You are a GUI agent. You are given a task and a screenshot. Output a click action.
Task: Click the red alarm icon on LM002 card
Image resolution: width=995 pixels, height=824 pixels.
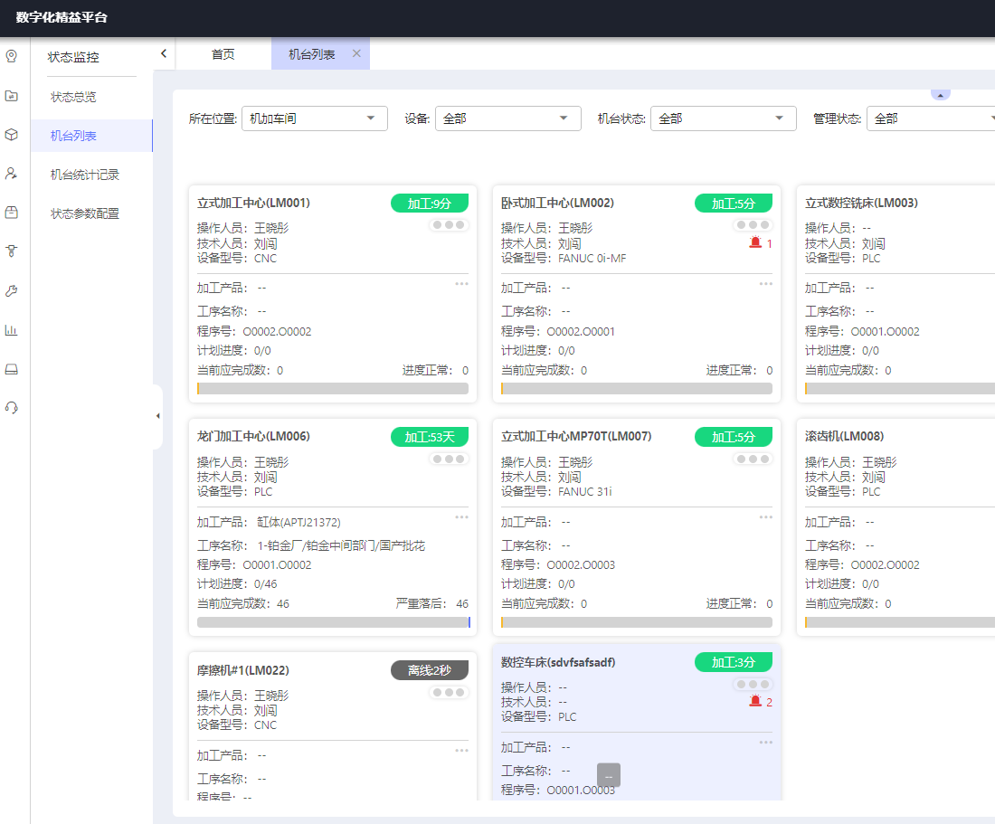[x=755, y=243]
